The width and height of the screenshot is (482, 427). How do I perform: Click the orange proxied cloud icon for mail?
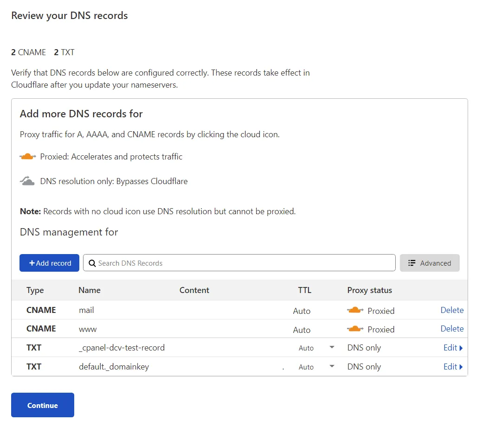click(355, 310)
